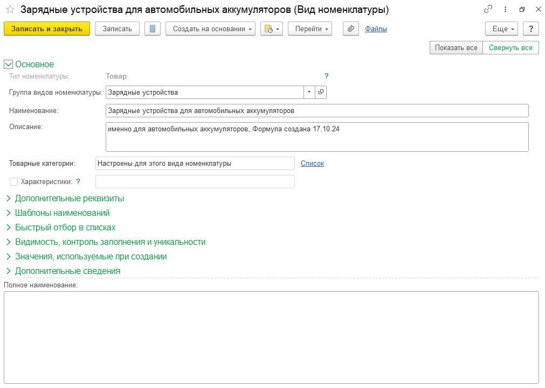Open the paperclip attached files icon

coord(351,29)
